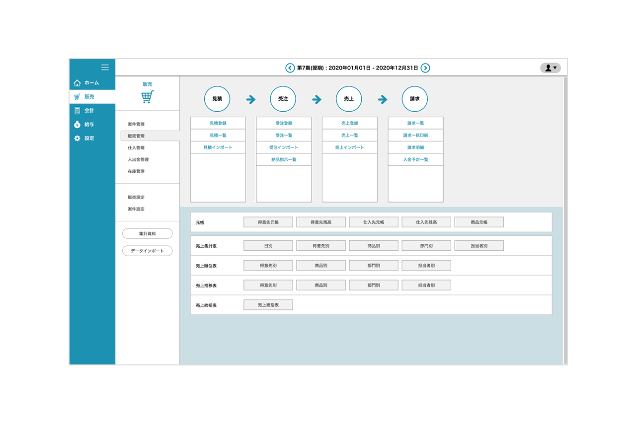
Task: Go to previous fiscal period arrow
Action: [x=290, y=68]
